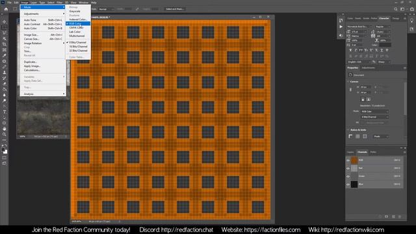Click the Search magnifier icon top right
The height and width of the screenshot is (234, 416).
(396, 9)
